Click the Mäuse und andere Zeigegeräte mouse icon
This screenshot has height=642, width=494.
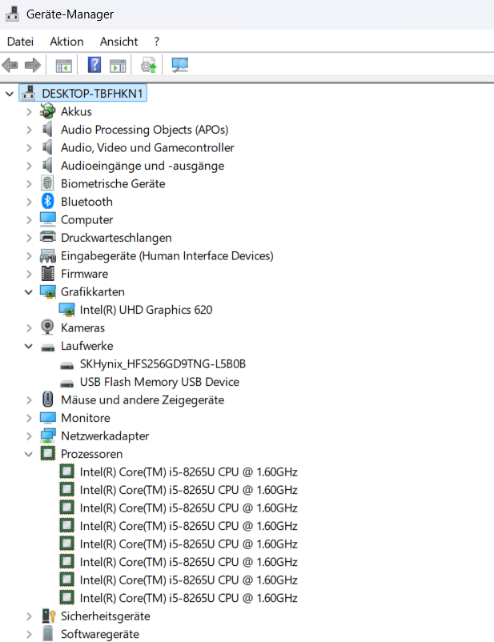point(47,399)
